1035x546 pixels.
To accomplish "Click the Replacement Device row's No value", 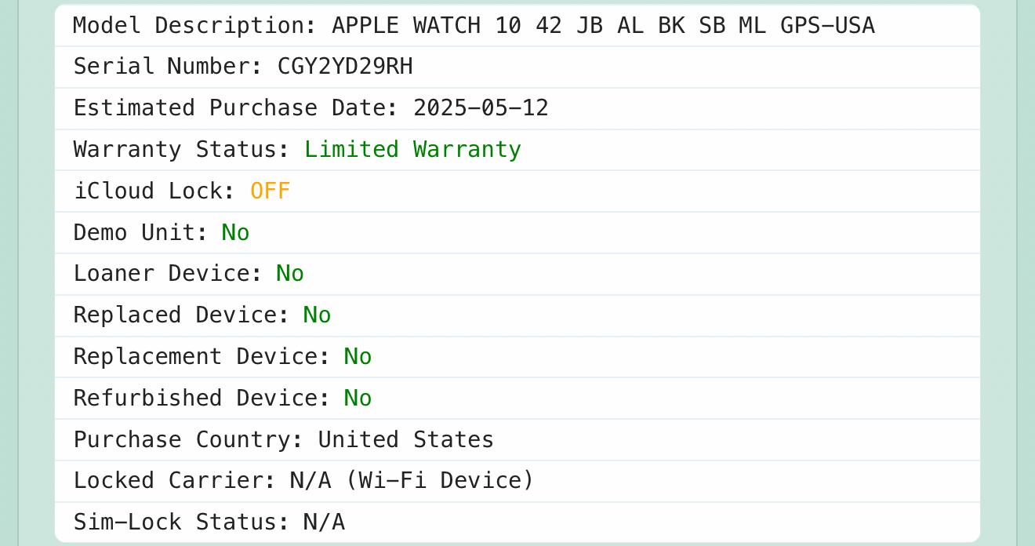I will click(358, 357).
